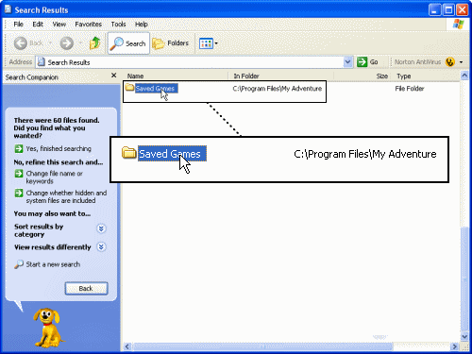Click the Back button in Search Companion

86,289
